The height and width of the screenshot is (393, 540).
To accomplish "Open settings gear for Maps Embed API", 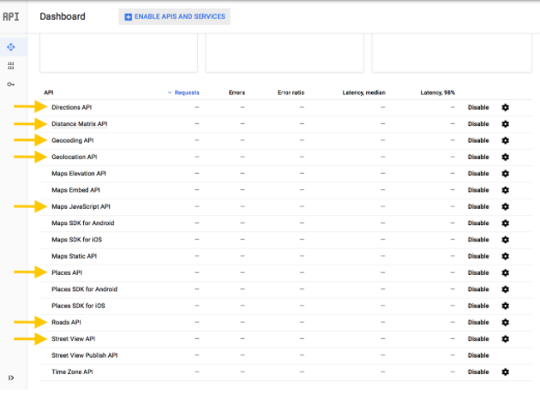I will pos(505,190).
